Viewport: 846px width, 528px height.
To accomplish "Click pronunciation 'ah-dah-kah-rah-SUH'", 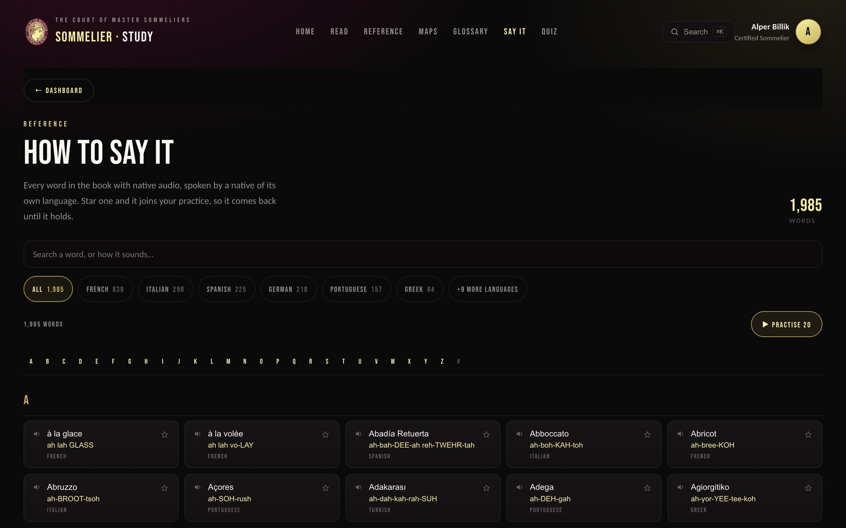I will coord(403,499).
